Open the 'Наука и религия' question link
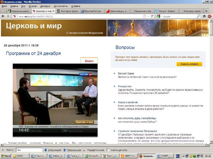213x159 pixels. 128,102
